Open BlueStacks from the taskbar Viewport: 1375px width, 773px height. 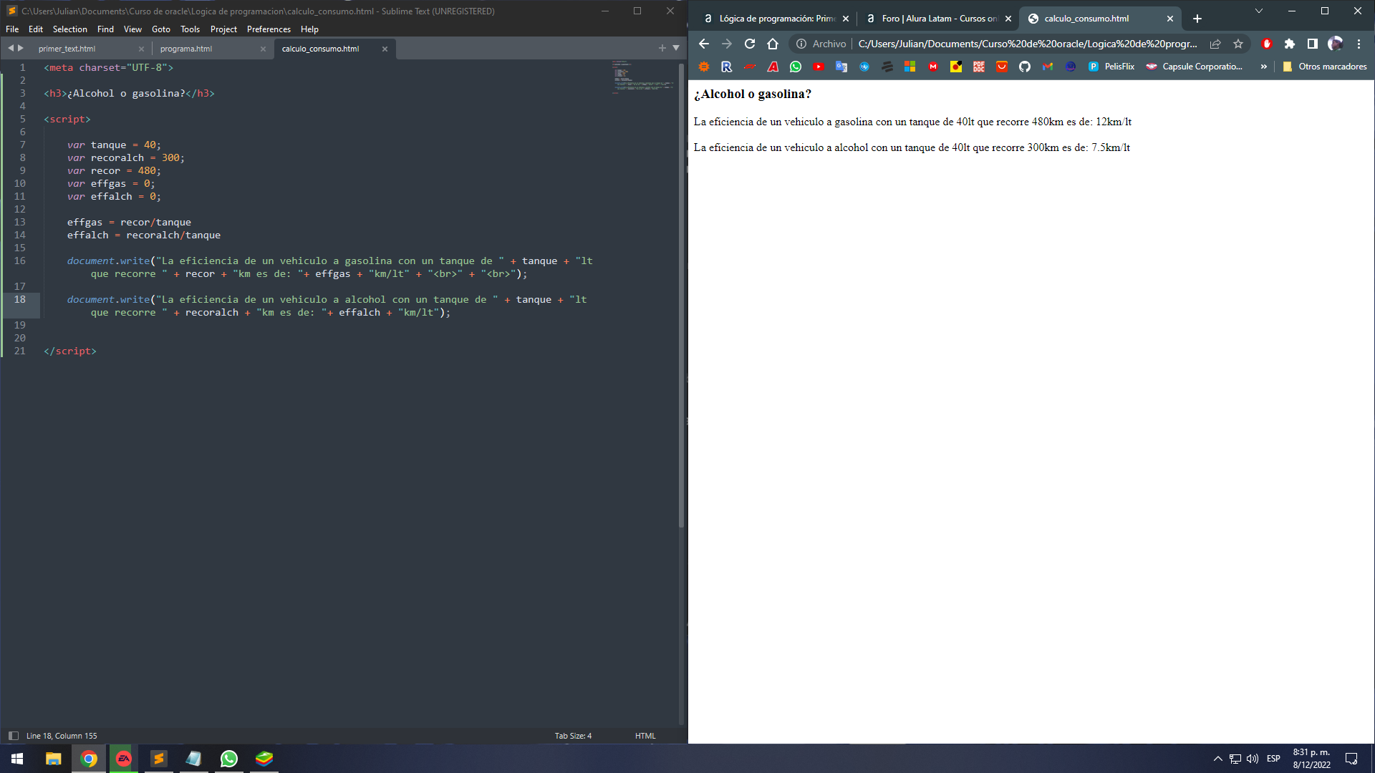(x=264, y=759)
